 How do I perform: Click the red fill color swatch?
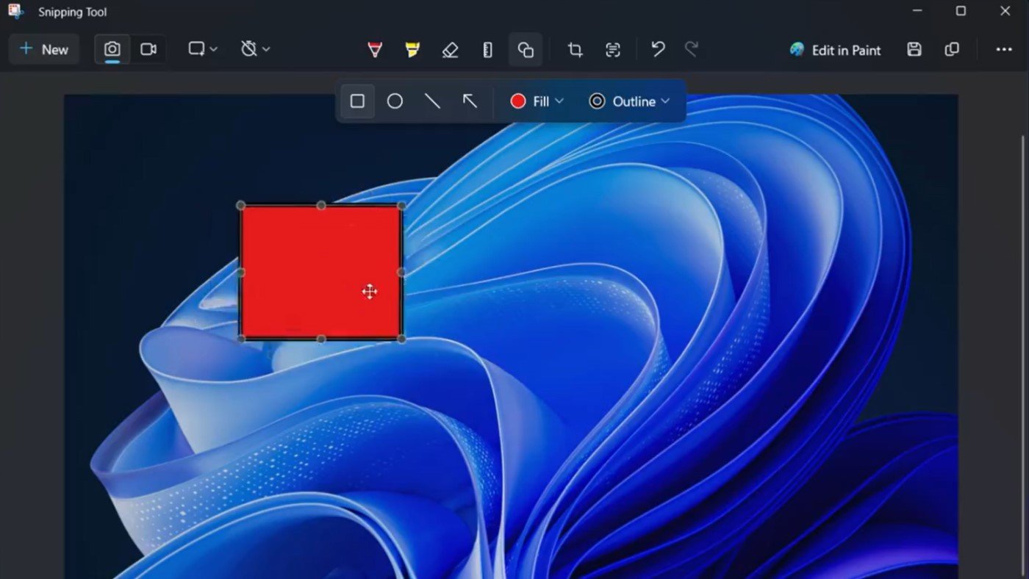pos(517,101)
